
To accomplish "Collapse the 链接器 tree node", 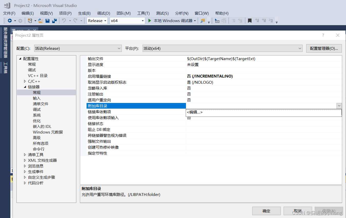I will pyautogui.click(x=25, y=87).
